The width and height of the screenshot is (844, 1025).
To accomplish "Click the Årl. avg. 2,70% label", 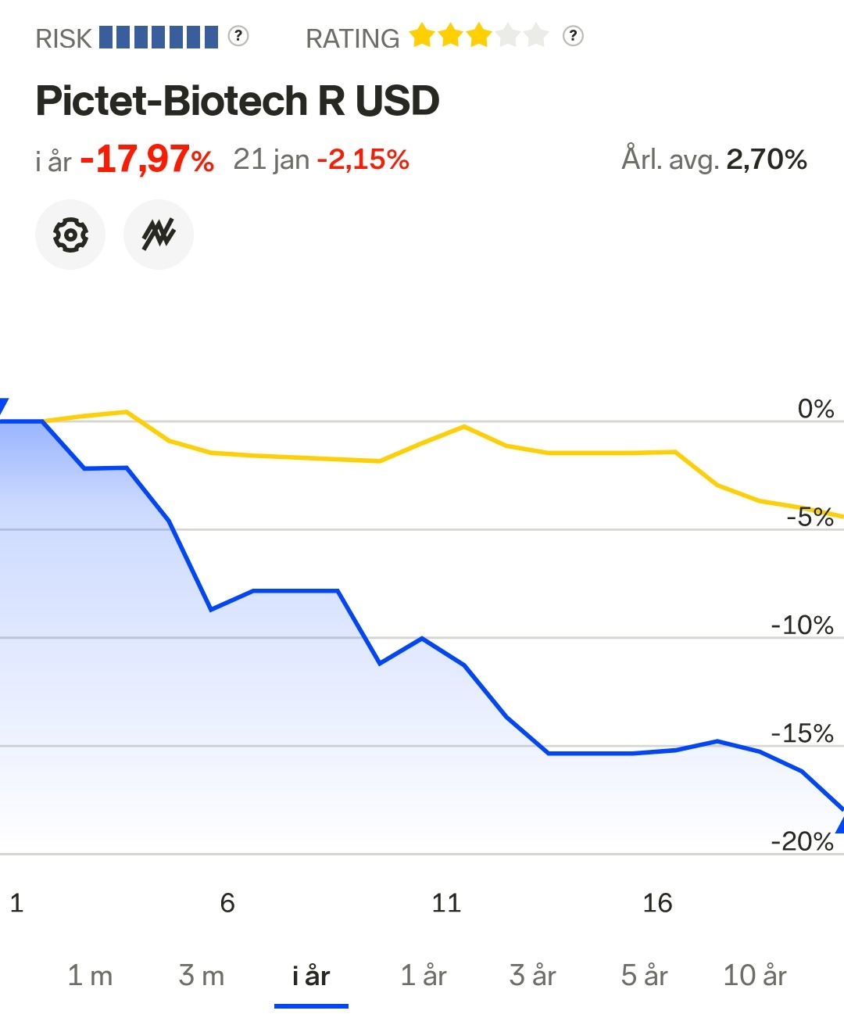I will (713, 159).
